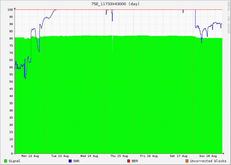Click the 75 value on y-axis
This screenshot has height=165, width=231.
pos(11,46)
